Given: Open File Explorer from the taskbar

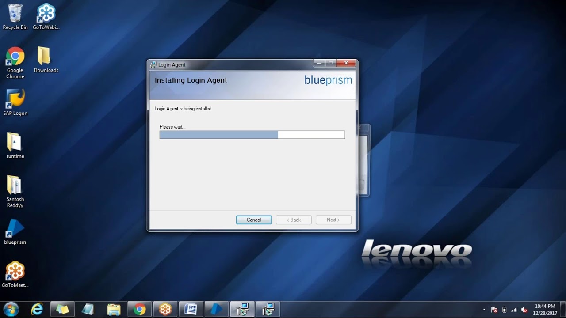Looking at the screenshot, I should [x=114, y=309].
